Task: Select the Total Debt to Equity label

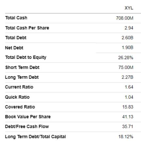Action: 26,57
